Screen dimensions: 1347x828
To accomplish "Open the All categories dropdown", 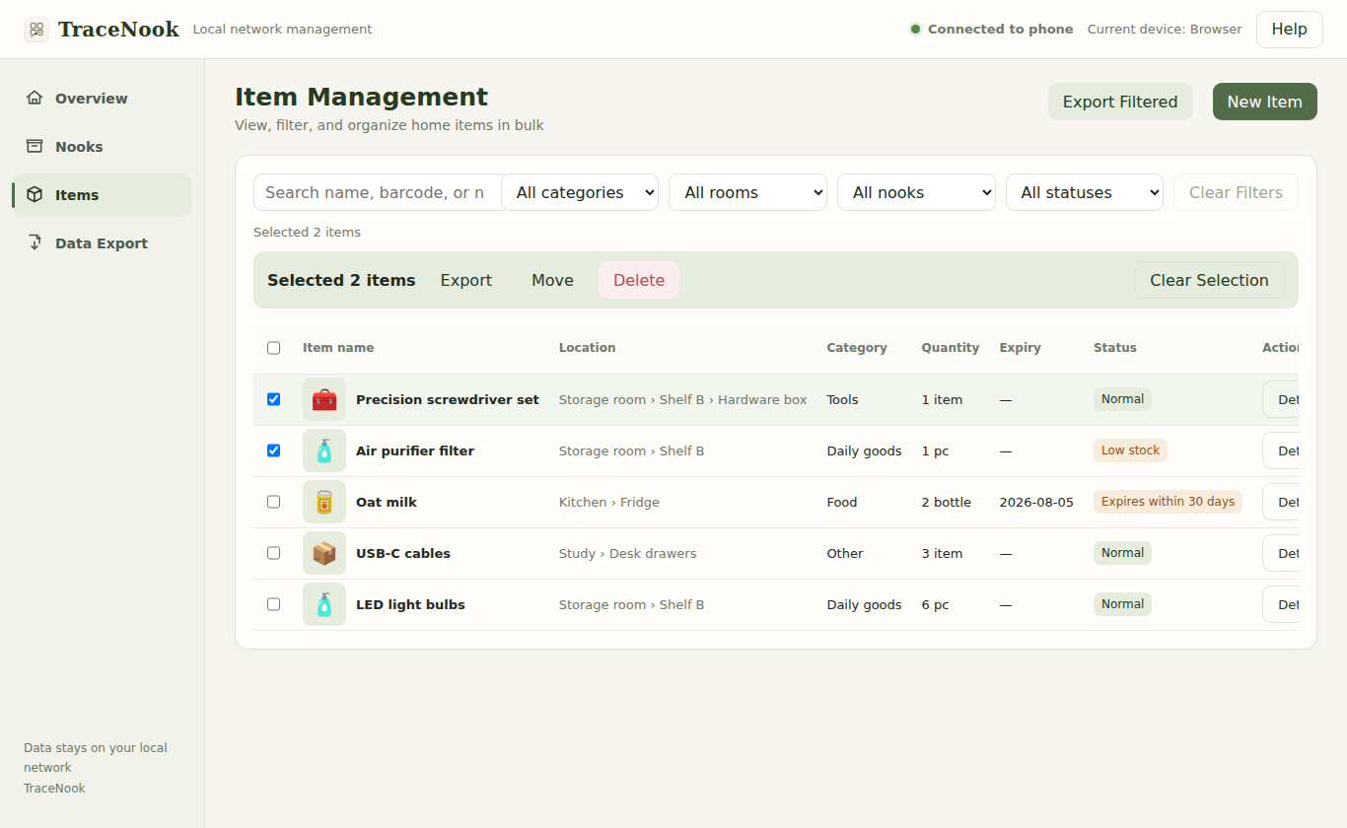I will (580, 192).
